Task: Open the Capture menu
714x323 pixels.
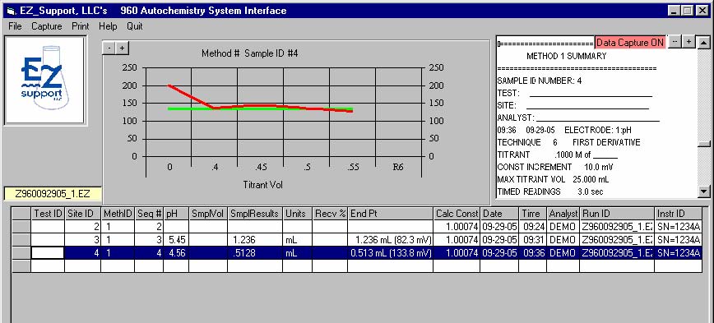Action: click(46, 26)
